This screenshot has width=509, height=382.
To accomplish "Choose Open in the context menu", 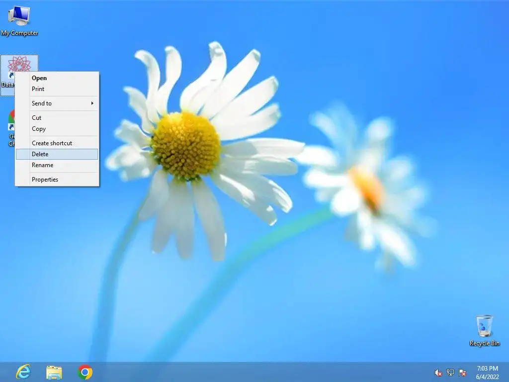I will [x=57, y=78].
